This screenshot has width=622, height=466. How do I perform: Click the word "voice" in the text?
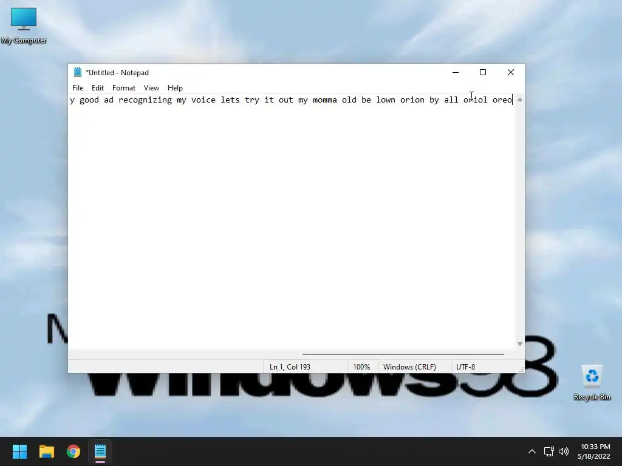click(x=203, y=100)
